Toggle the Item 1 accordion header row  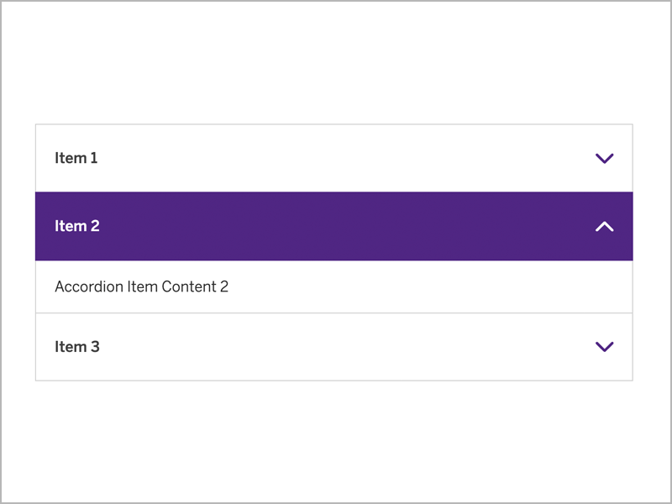333,158
